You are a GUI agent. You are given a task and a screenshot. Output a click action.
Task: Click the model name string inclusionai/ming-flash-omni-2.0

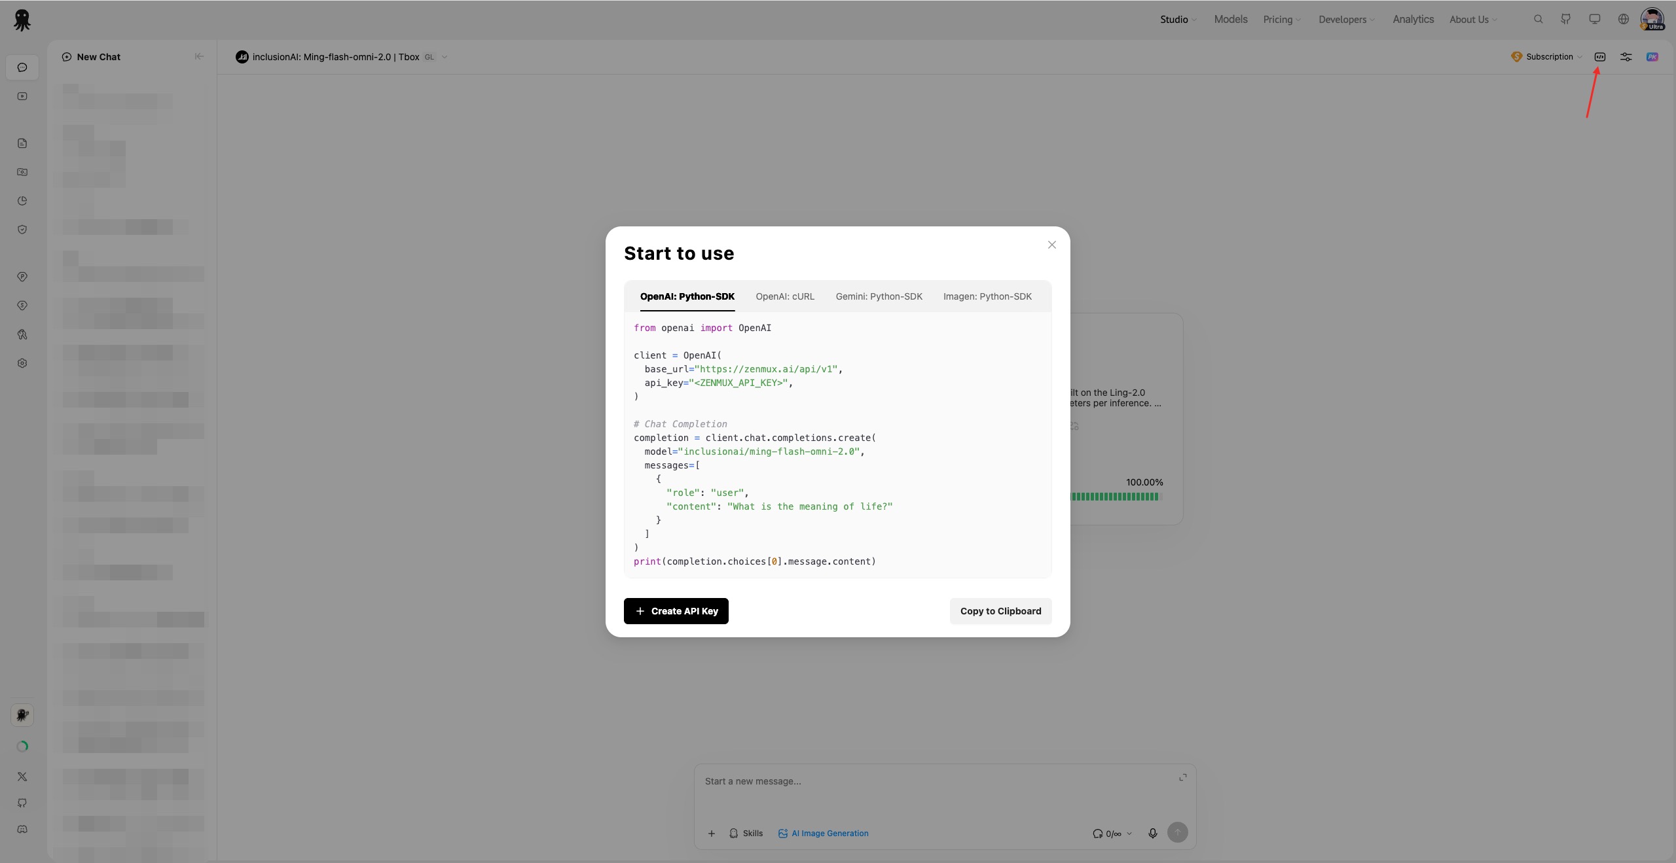tap(769, 451)
